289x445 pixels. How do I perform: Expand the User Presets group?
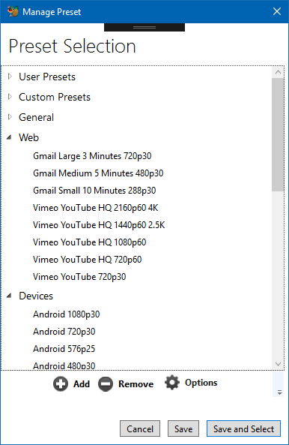(10, 77)
